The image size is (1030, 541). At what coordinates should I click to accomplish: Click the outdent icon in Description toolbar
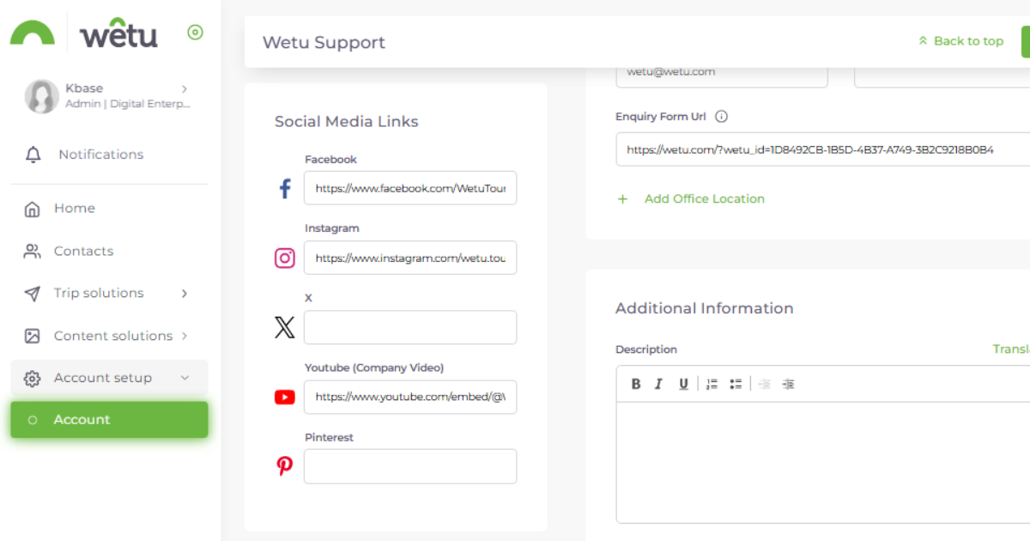tap(765, 384)
